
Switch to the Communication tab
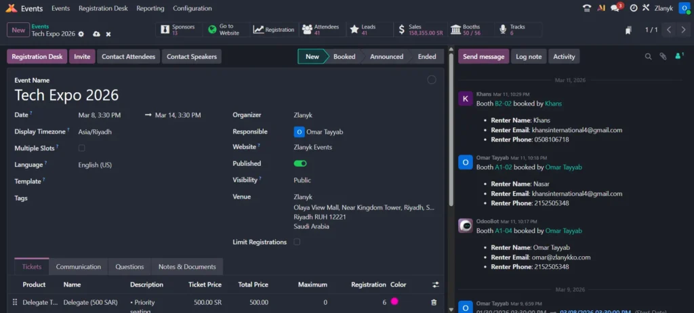tap(79, 267)
